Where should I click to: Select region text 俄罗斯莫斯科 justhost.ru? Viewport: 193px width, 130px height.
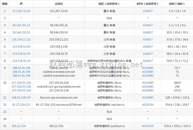click(x=109, y=126)
